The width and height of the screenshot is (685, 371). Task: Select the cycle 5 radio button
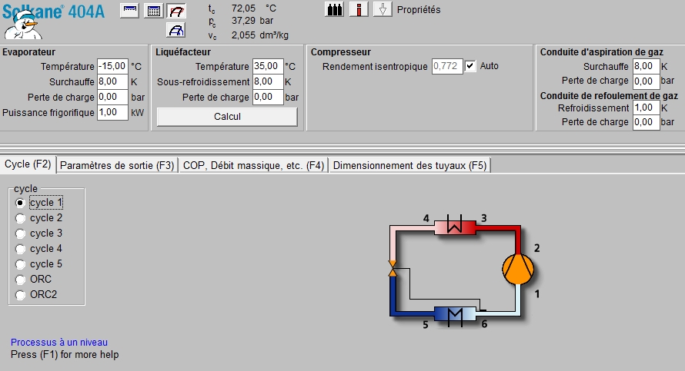(20, 264)
